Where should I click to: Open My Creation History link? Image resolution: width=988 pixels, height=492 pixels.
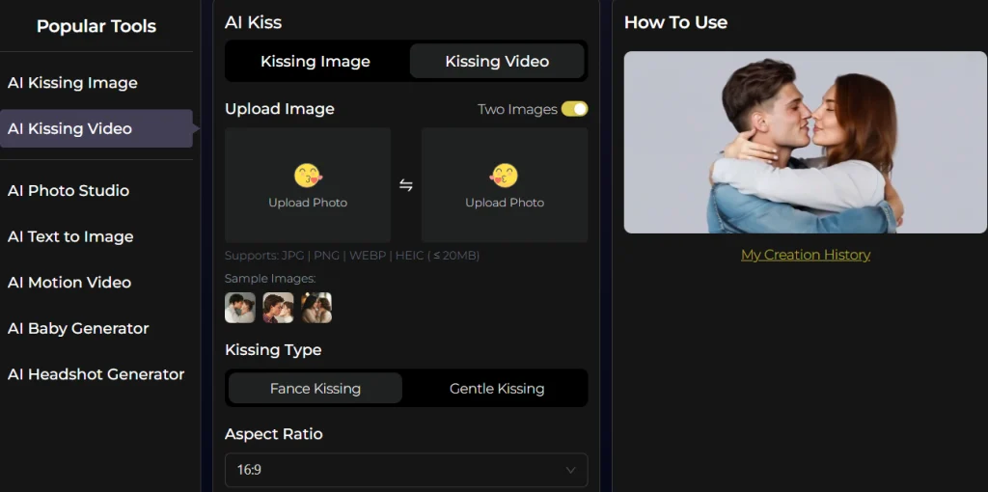point(806,255)
